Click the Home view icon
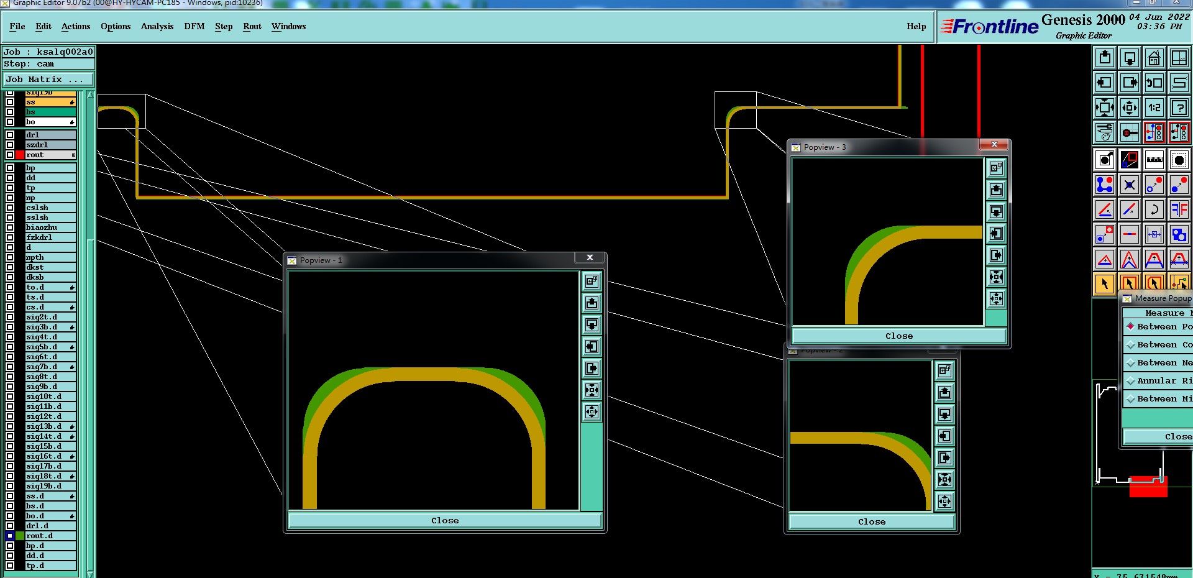The width and height of the screenshot is (1193, 578). [x=1154, y=58]
